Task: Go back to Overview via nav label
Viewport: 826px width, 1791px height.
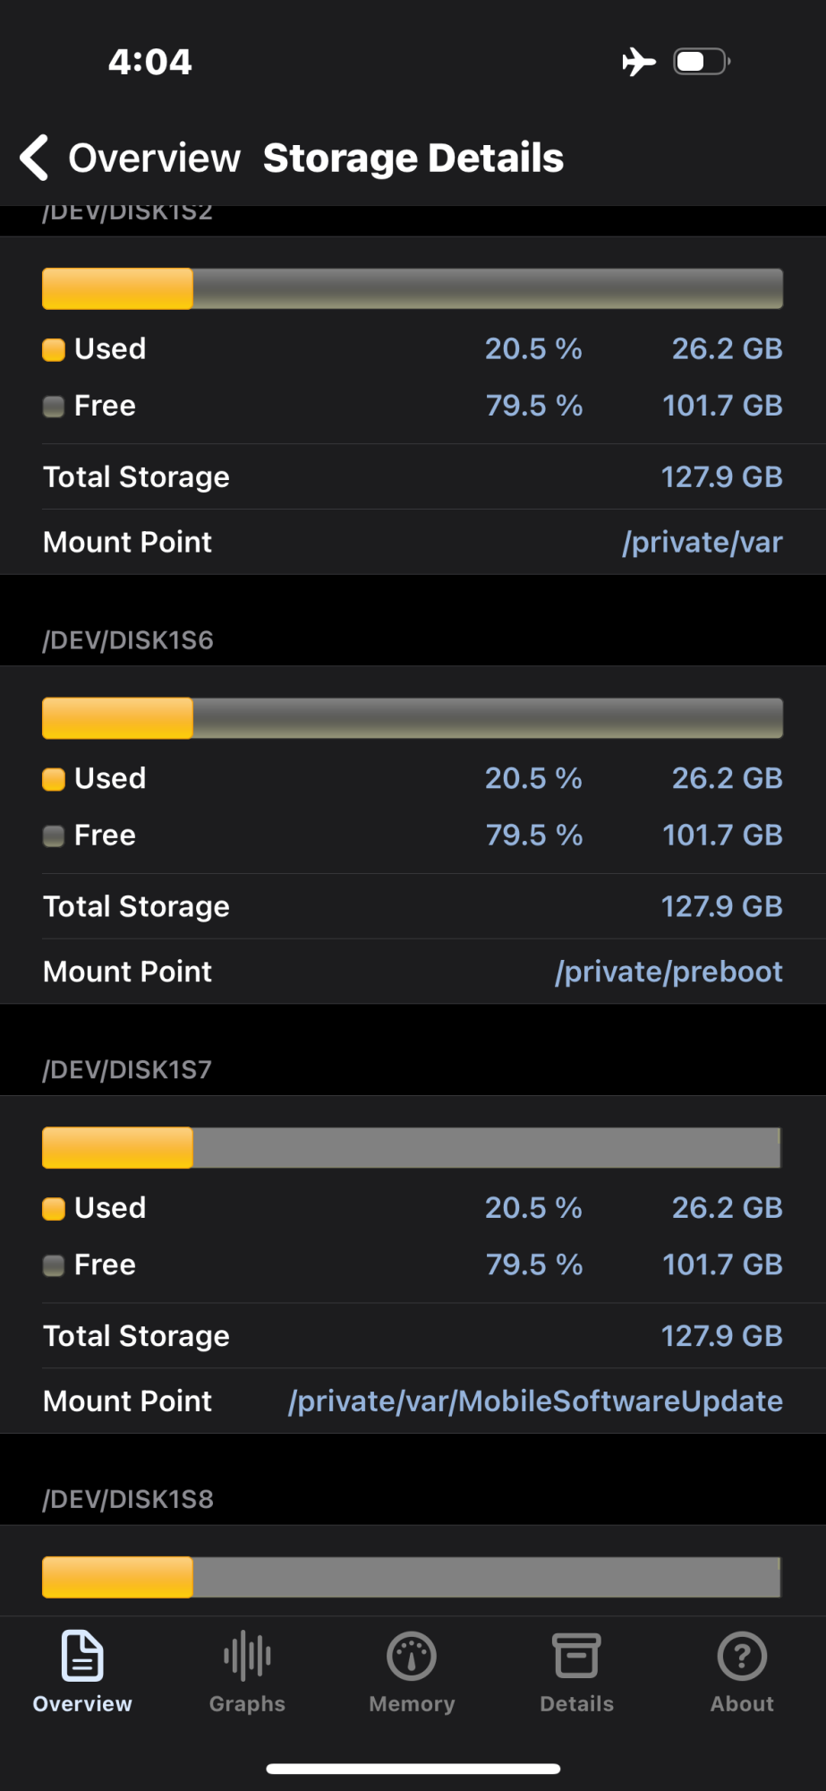Action: tap(154, 159)
